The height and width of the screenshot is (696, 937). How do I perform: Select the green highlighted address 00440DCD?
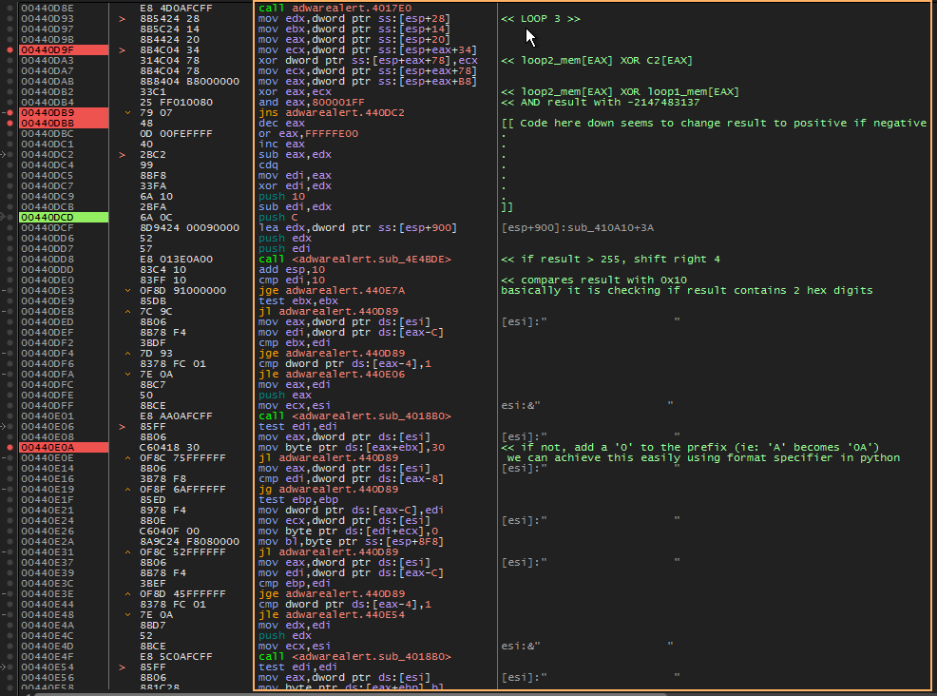click(x=64, y=218)
